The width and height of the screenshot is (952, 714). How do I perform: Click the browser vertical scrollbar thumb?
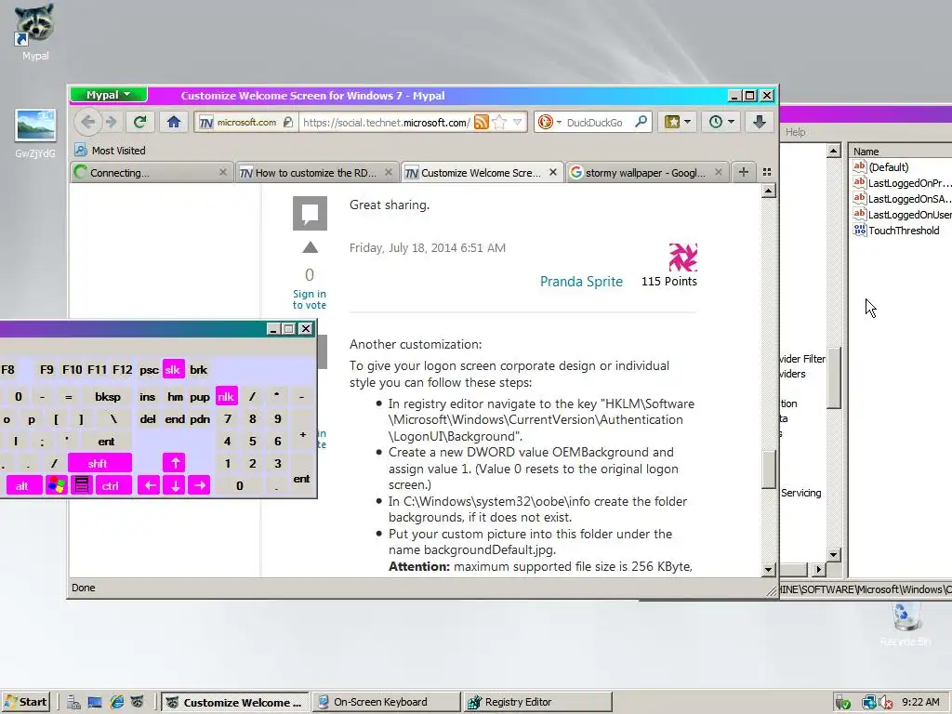(769, 469)
